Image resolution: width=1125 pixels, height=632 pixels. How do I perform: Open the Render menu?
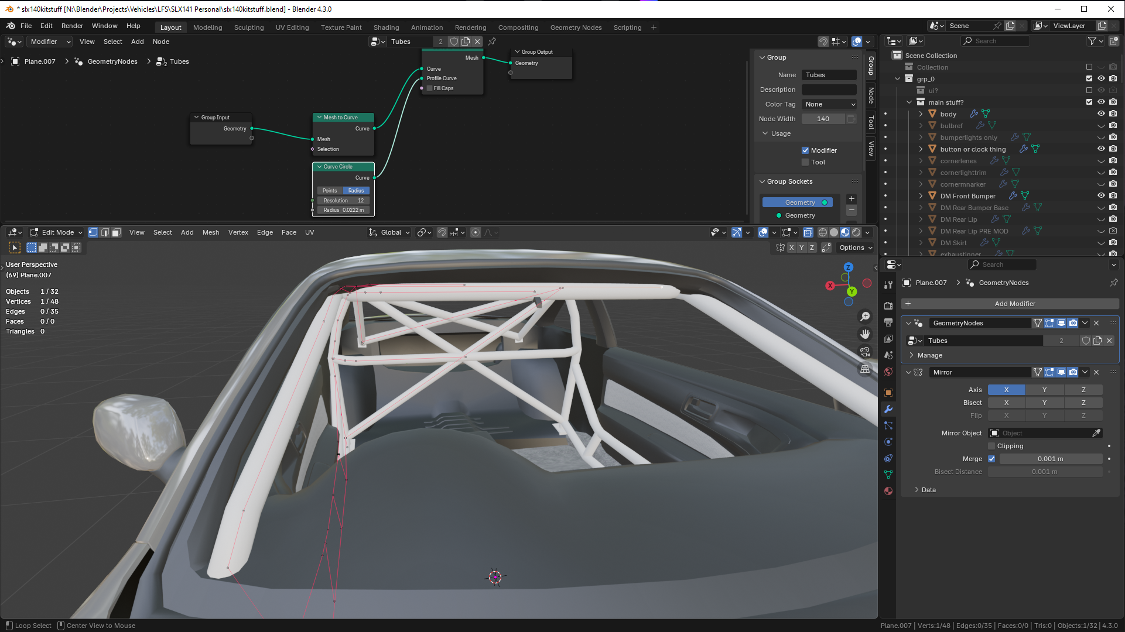pos(72,26)
